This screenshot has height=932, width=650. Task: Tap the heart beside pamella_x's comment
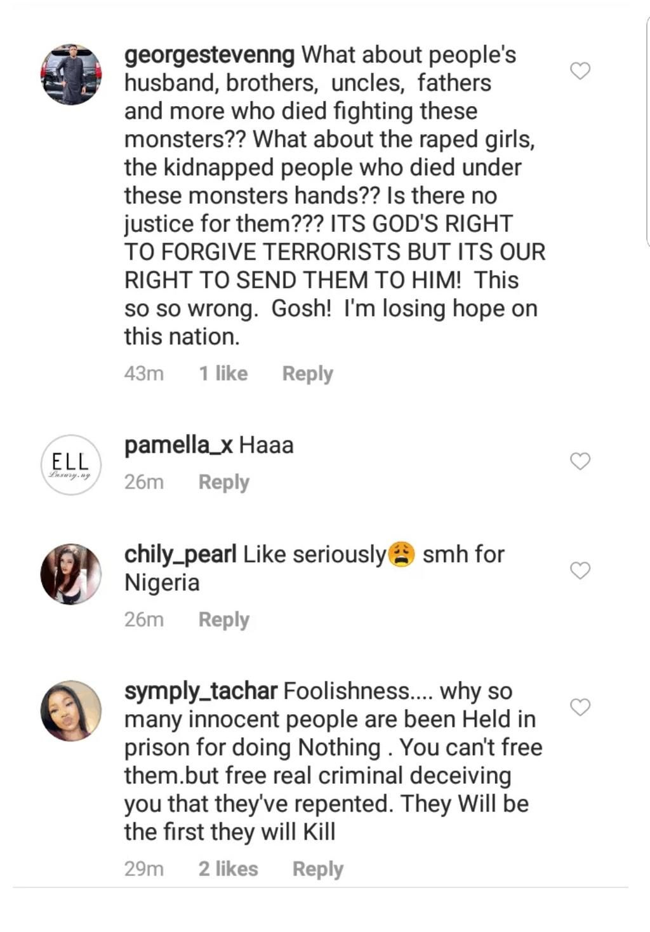(x=580, y=461)
